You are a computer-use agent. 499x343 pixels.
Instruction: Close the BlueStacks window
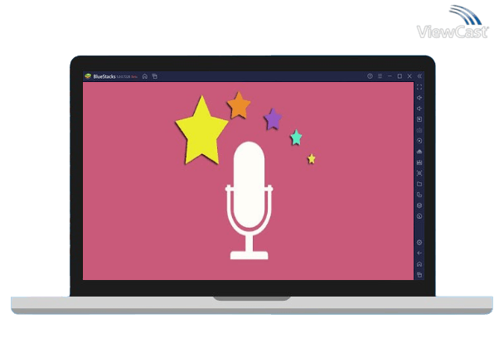click(409, 76)
